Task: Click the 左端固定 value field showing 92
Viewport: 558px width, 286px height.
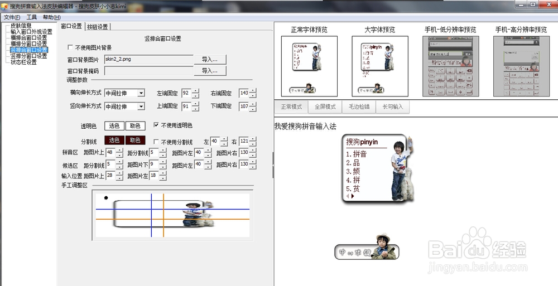Action: tap(186, 93)
